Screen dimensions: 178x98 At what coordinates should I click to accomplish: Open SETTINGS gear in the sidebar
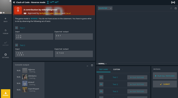pos(5,56)
